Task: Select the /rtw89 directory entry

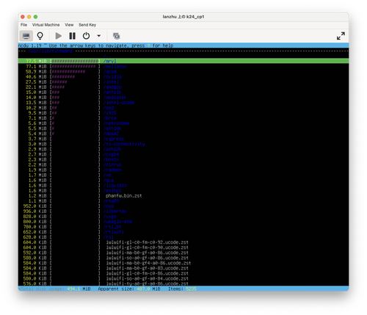Action: tap(111, 201)
